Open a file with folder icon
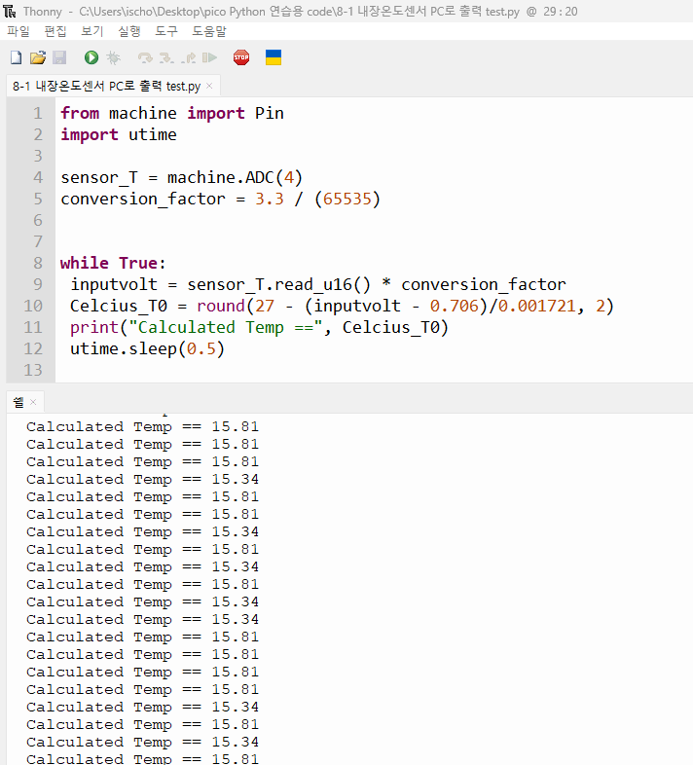The height and width of the screenshot is (765, 693). tap(38, 57)
